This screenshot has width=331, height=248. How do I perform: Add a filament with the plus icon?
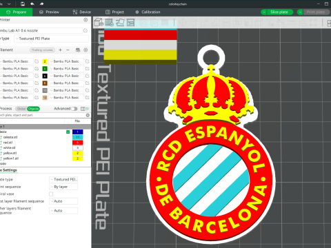(60, 50)
